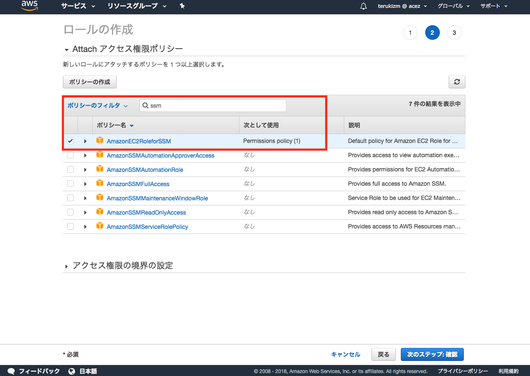Click the magnifier icon in search box

pyautogui.click(x=145, y=106)
